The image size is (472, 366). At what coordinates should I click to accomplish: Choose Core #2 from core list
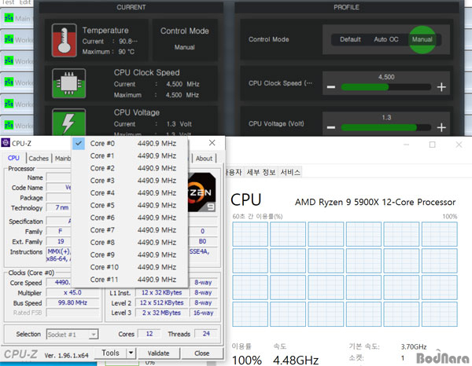[130, 168]
